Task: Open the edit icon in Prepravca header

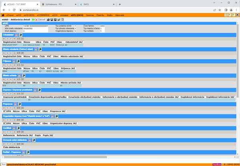Action: [20, 104]
